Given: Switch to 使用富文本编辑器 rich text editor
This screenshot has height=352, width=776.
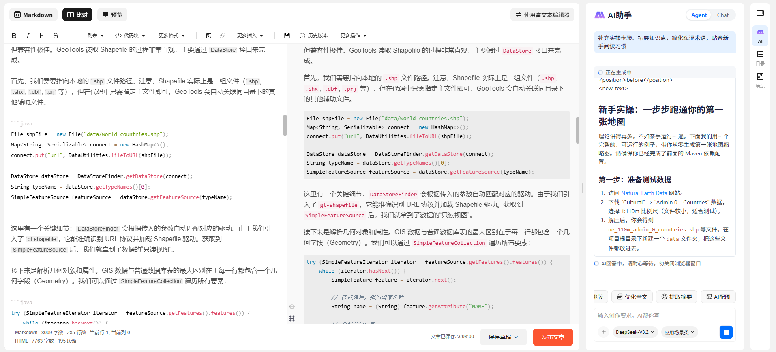Looking at the screenshot, I should pyautogui.click(x=542, y=15).
